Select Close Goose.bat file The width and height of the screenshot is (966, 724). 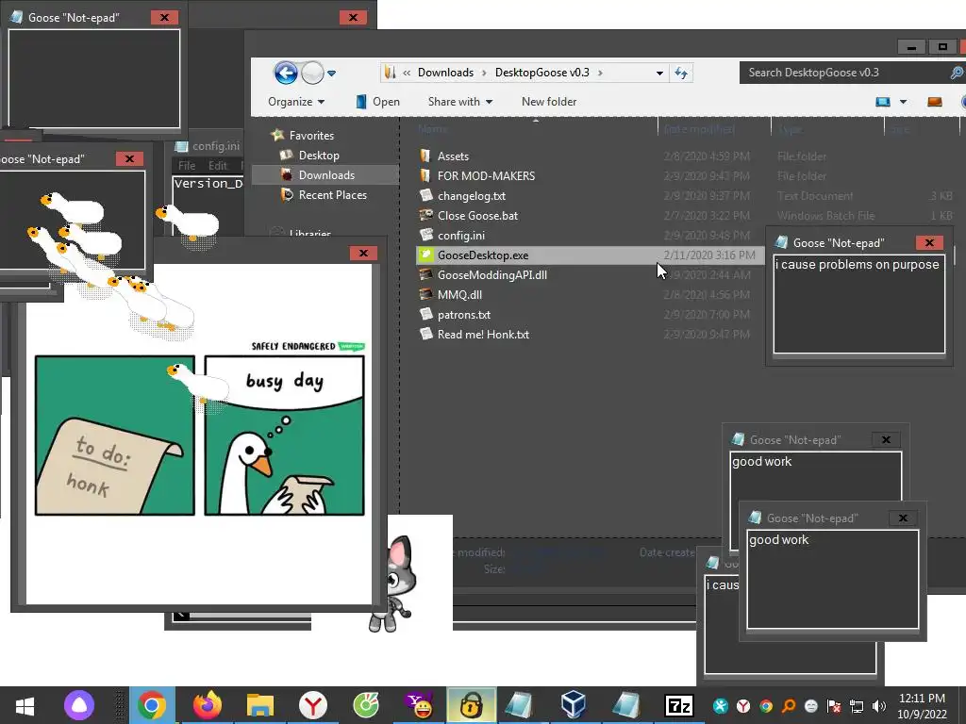click(477, 216)
